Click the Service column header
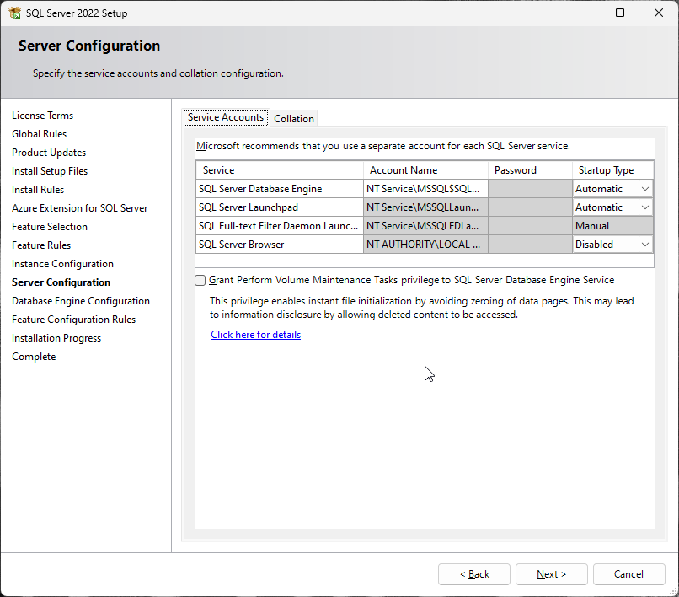 coord(279,170)
